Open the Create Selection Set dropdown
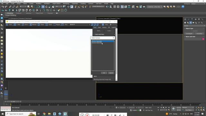The width and height of the screenshot is (206, 116). coord(98,6)
